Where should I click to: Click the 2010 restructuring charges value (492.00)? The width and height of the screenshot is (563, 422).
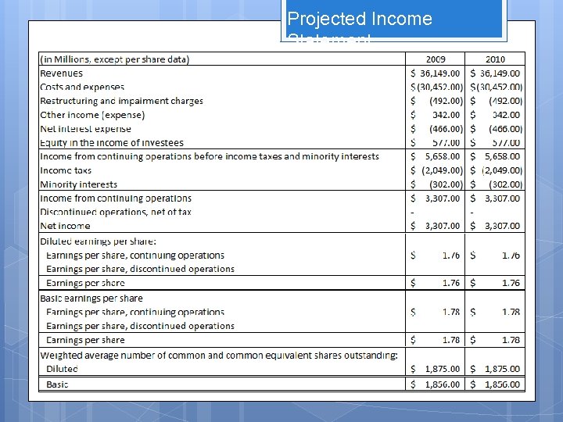(505, 101)
